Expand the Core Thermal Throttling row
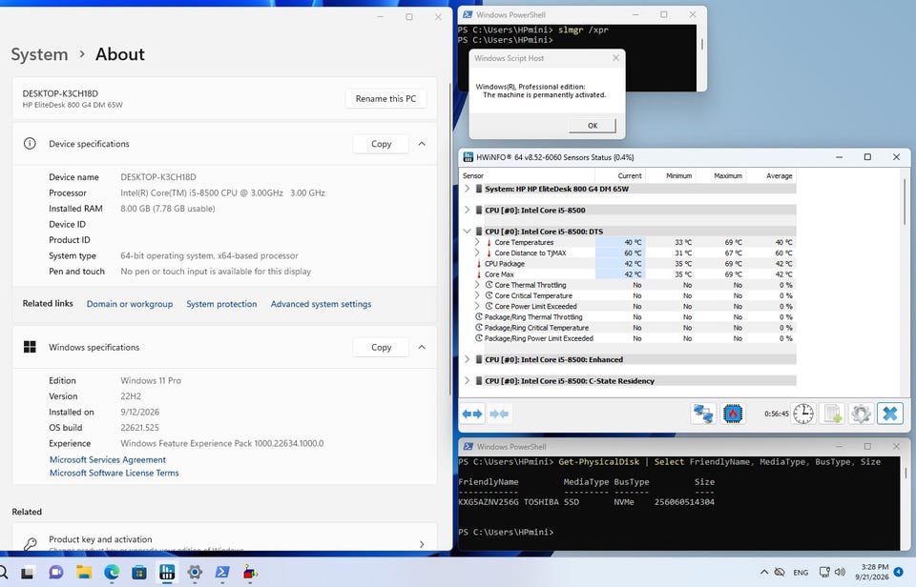 (x=477, y=285)
